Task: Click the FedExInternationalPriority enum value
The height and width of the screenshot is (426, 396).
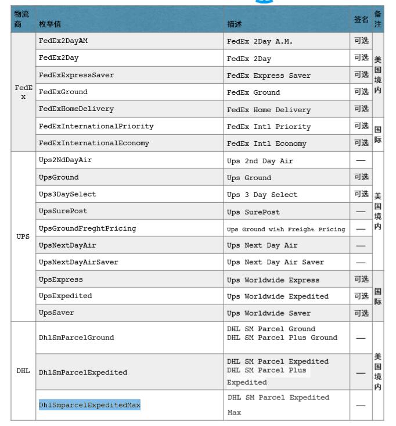Action: pyautogui.click(x=96, y=126)
